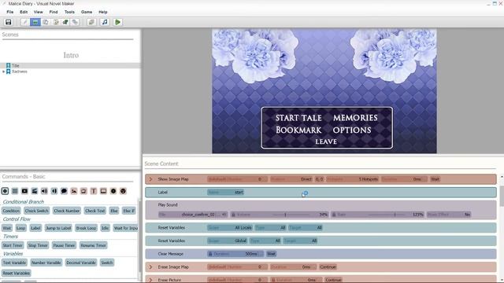Add a Jump to Label command
This screenshot has height=283, width=504.
[58, 228]
